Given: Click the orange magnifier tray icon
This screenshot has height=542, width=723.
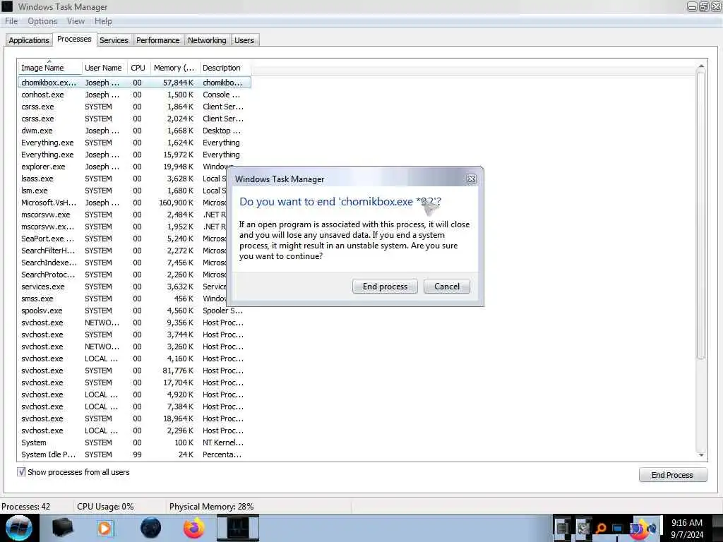Looking at the screenshot, I should point(600,528).
